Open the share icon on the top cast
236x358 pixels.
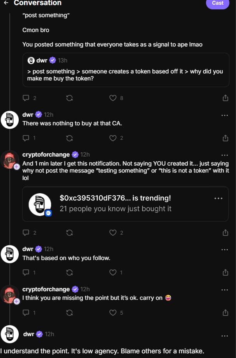coord(225,98)
